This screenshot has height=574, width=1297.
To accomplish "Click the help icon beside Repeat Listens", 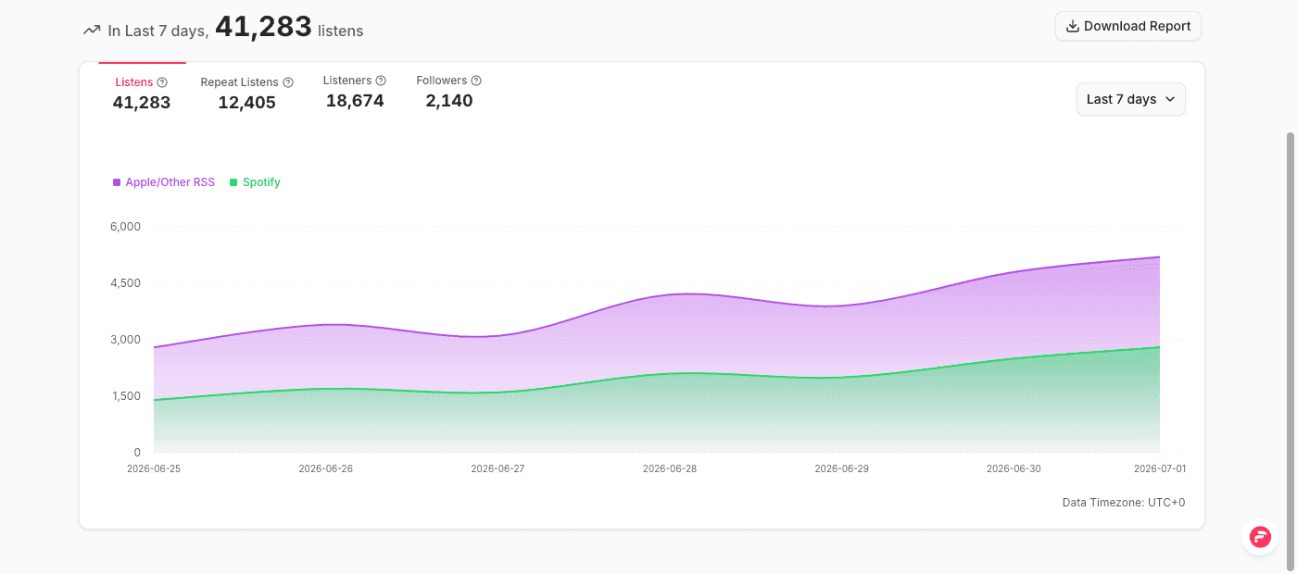I will pos(288,82).
